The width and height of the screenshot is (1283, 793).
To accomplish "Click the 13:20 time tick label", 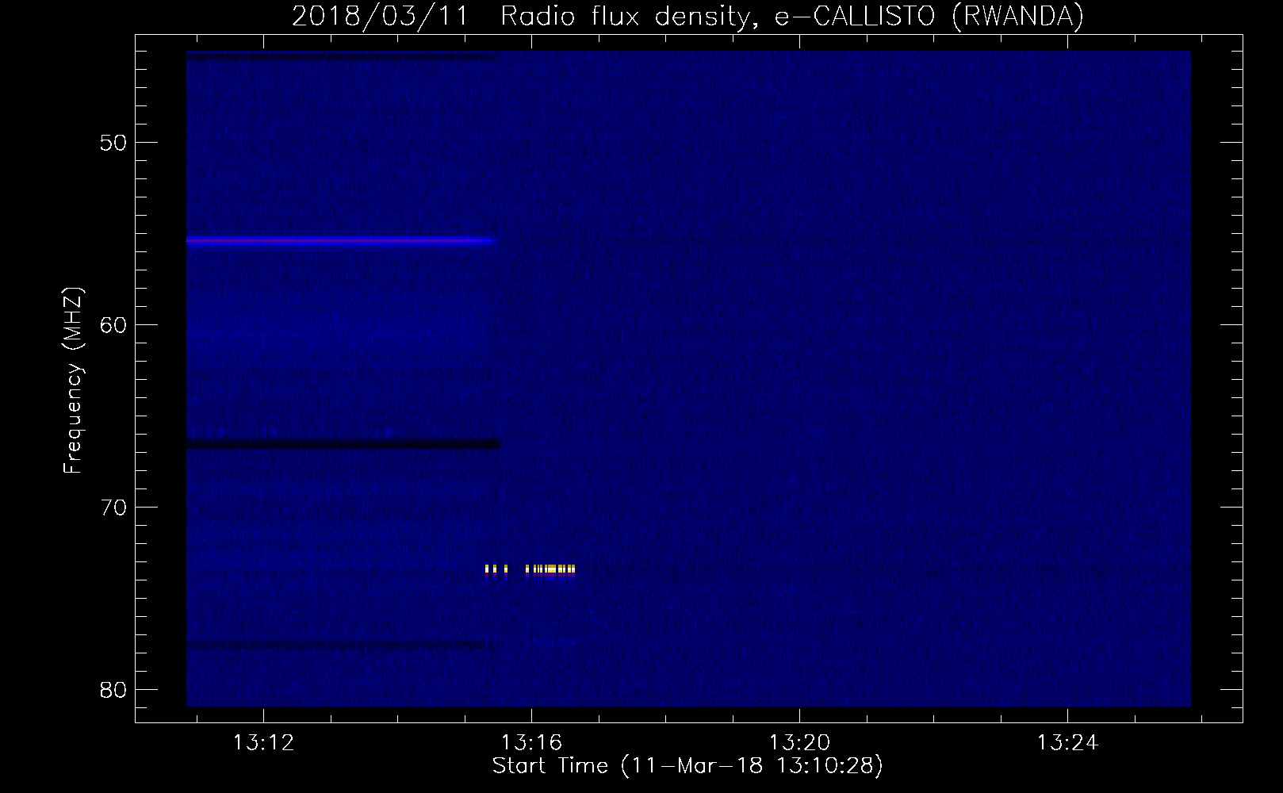I will pos(799,742).
